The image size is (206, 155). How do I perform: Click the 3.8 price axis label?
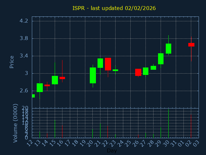(x=24, y=38)
